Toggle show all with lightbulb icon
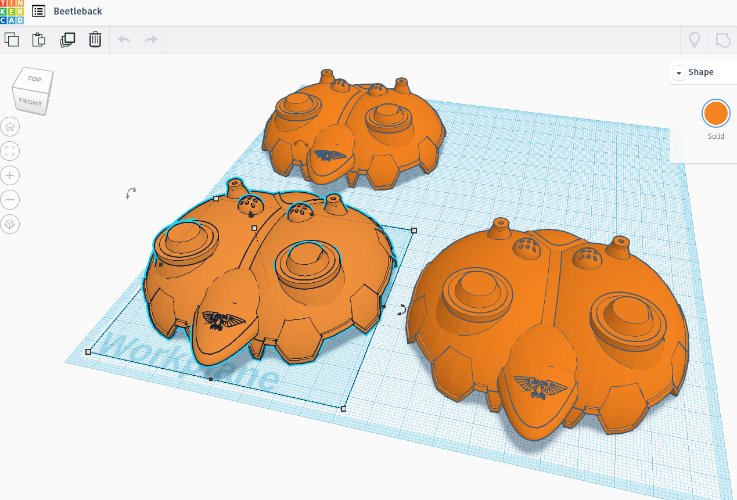This screenshot has width=737, height=500. tap(694, 39)
